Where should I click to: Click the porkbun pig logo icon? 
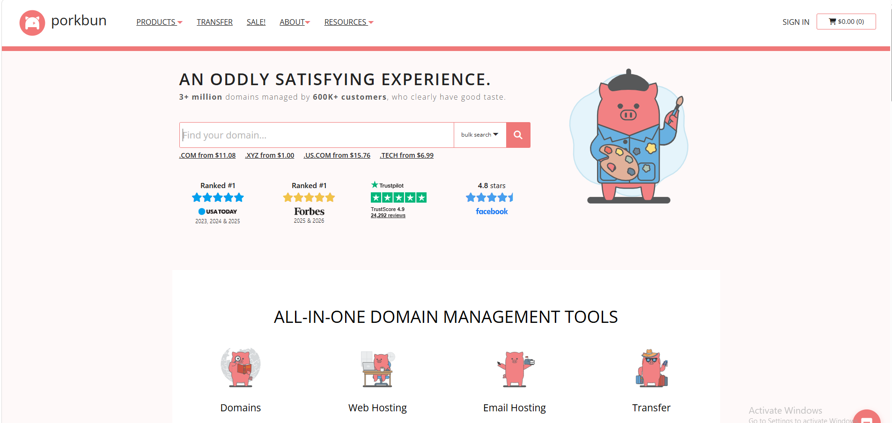pyautogui.click(x=32, y=22)
